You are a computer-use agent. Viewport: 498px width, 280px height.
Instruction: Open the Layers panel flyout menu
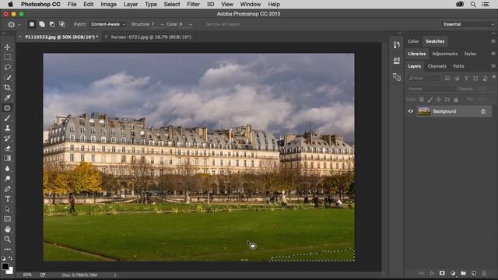(x=493, y=66)
